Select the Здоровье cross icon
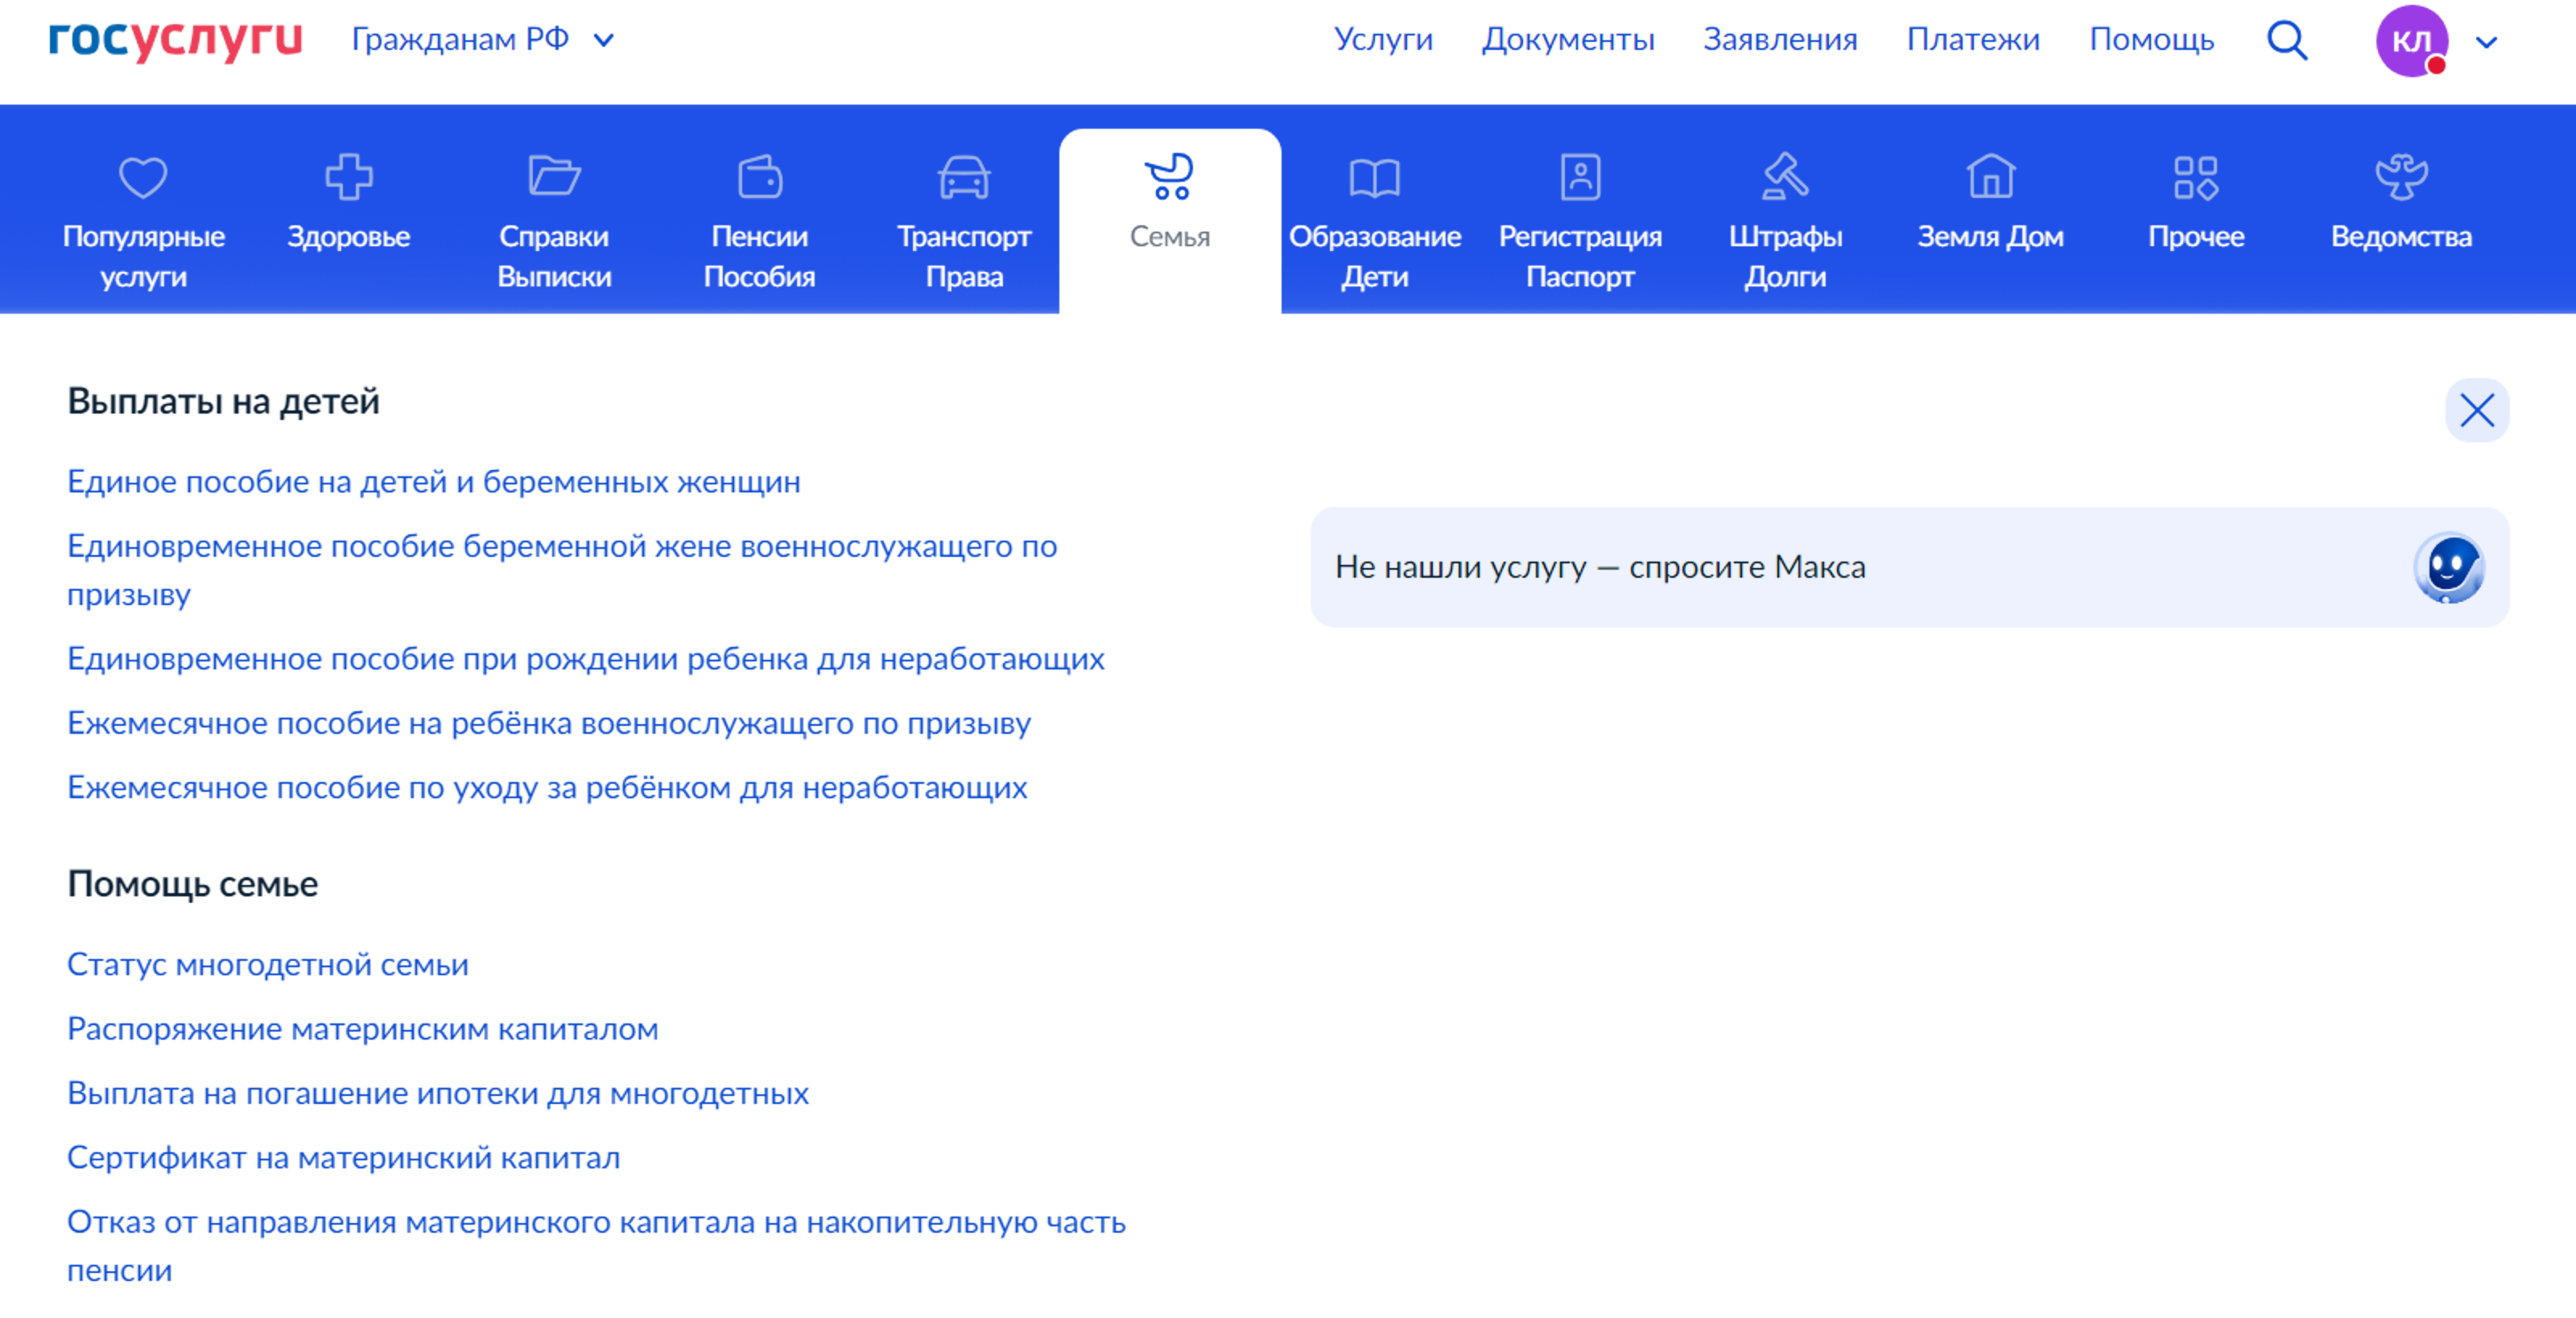2576x1318 pixels. pyautogui.click(x=348, y=177)
